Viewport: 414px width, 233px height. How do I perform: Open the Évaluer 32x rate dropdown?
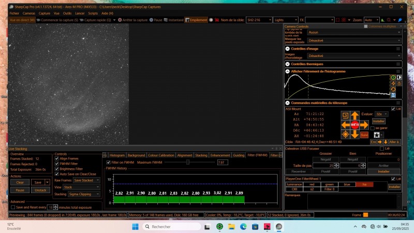coord(381,114)
